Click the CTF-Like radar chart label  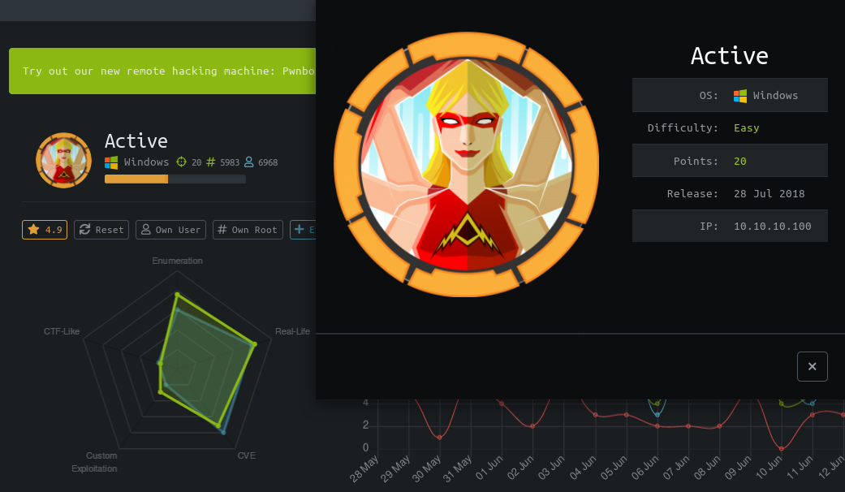[62, 331]
